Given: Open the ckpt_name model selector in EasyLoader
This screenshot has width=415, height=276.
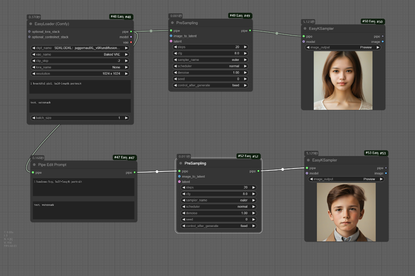Looking at the screenshot, I should click(x=80, y=48).
